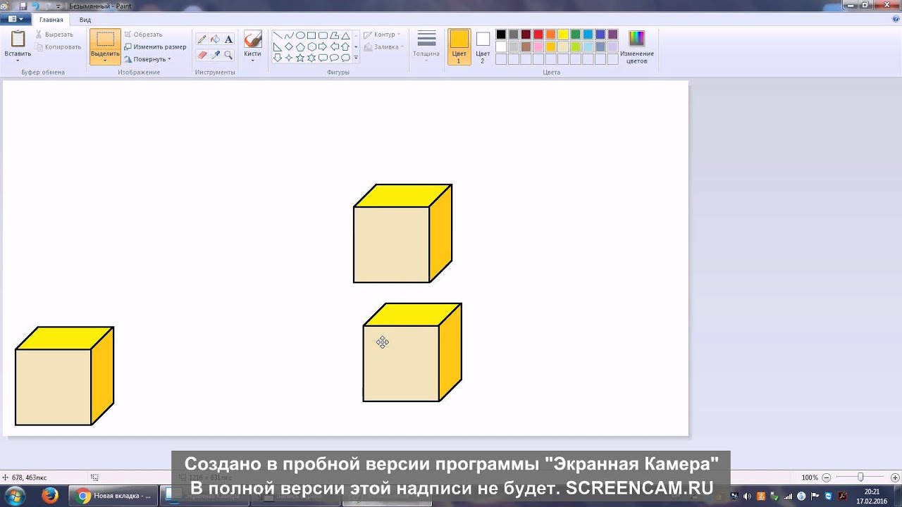Select the Pencil tool
This screenshot has height=507, width=902.
click(x=202, y=39)
